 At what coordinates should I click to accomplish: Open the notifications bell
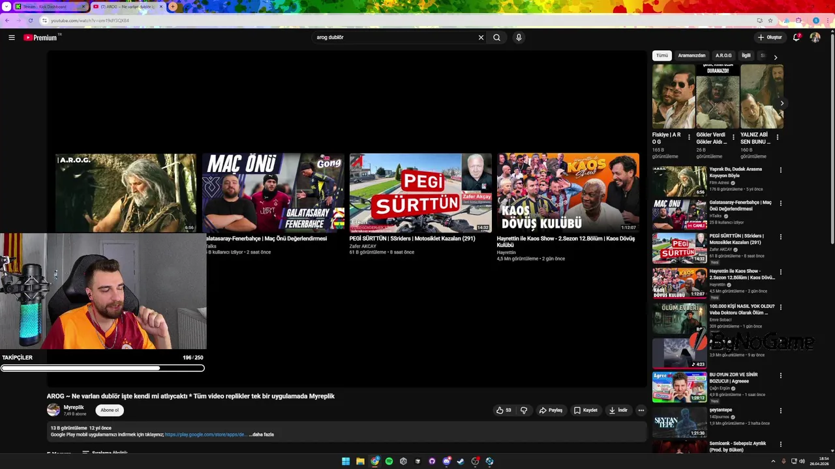tap(796, 38)
